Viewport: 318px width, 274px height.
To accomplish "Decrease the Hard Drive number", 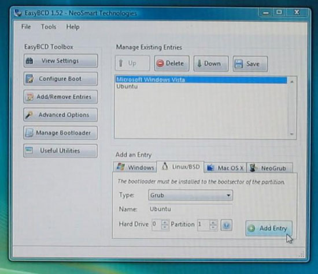I will point(165,227).
